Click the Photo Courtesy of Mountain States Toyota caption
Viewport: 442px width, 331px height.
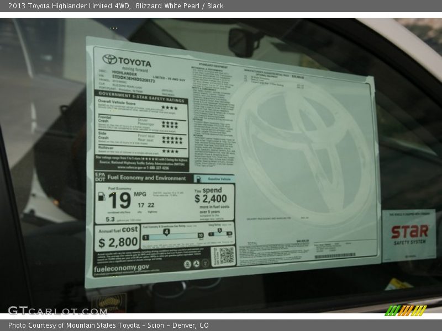click(x=108, y=325)
